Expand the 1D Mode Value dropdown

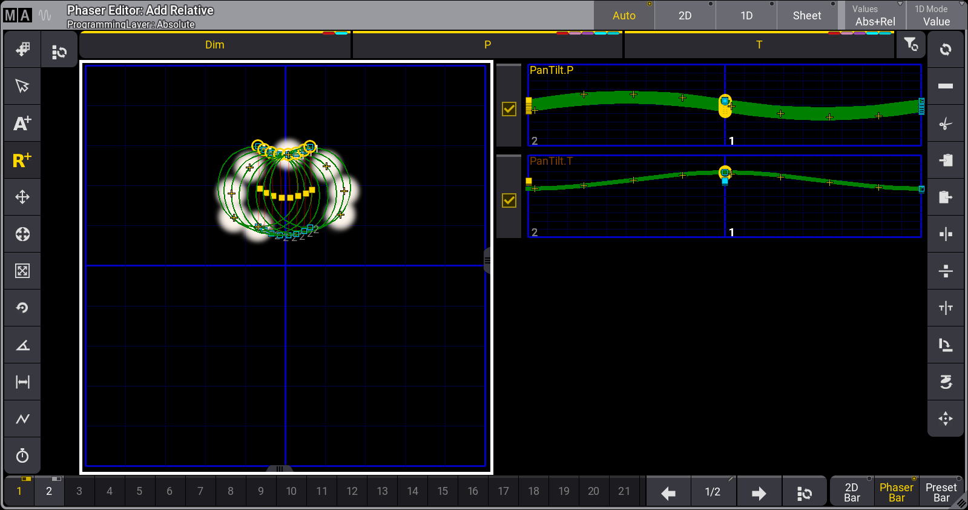(936, 16)
